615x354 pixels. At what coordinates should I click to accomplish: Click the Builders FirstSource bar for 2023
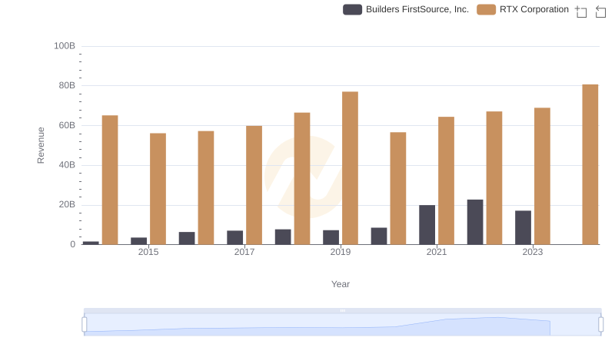[x=523, y=227]
